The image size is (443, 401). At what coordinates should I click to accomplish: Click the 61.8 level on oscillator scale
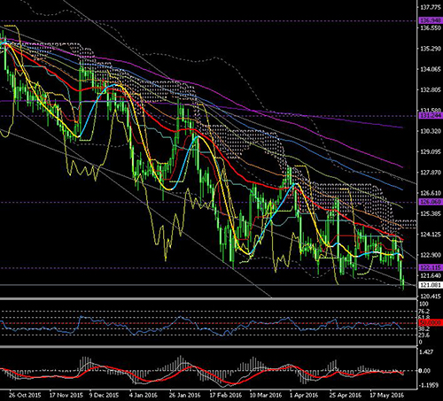(424, 318)
